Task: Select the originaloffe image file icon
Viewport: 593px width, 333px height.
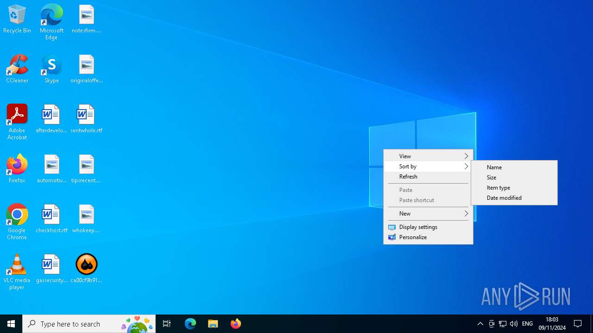Action: 86,69
